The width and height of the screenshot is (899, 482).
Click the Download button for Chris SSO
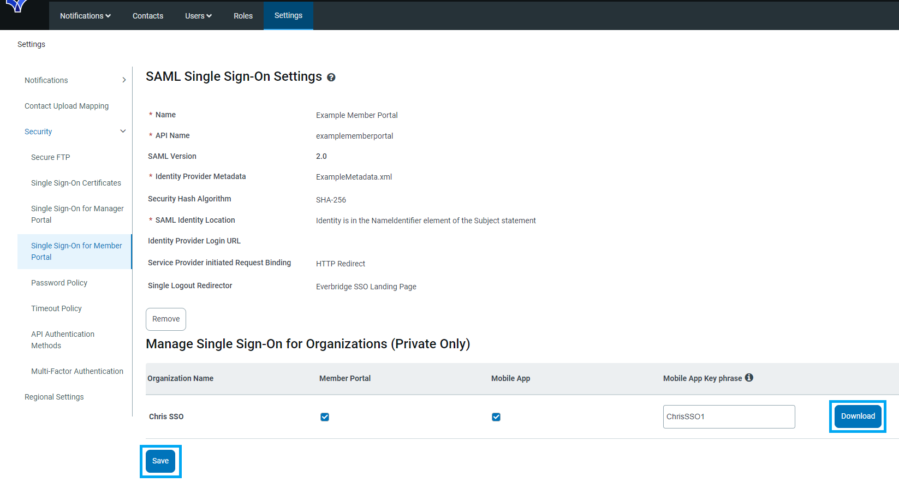858,416
